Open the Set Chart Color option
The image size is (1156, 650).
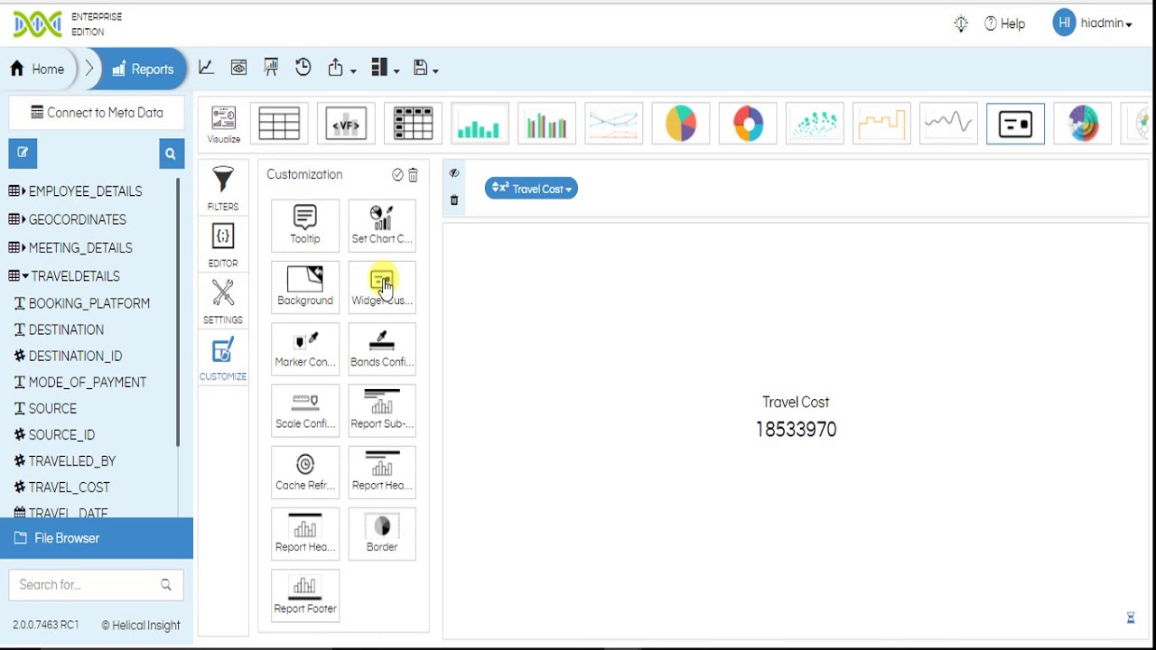(x=382, y=225)
